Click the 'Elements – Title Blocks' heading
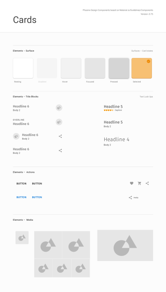The height and width of the screenshot is (292, 166). (x=25, y=97)
